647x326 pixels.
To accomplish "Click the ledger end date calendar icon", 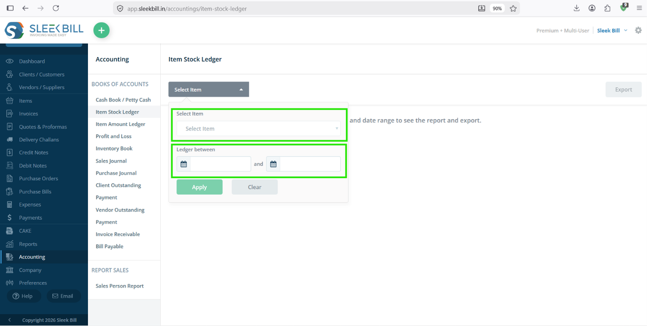I will pyautogui.click(x=273, y=164).
